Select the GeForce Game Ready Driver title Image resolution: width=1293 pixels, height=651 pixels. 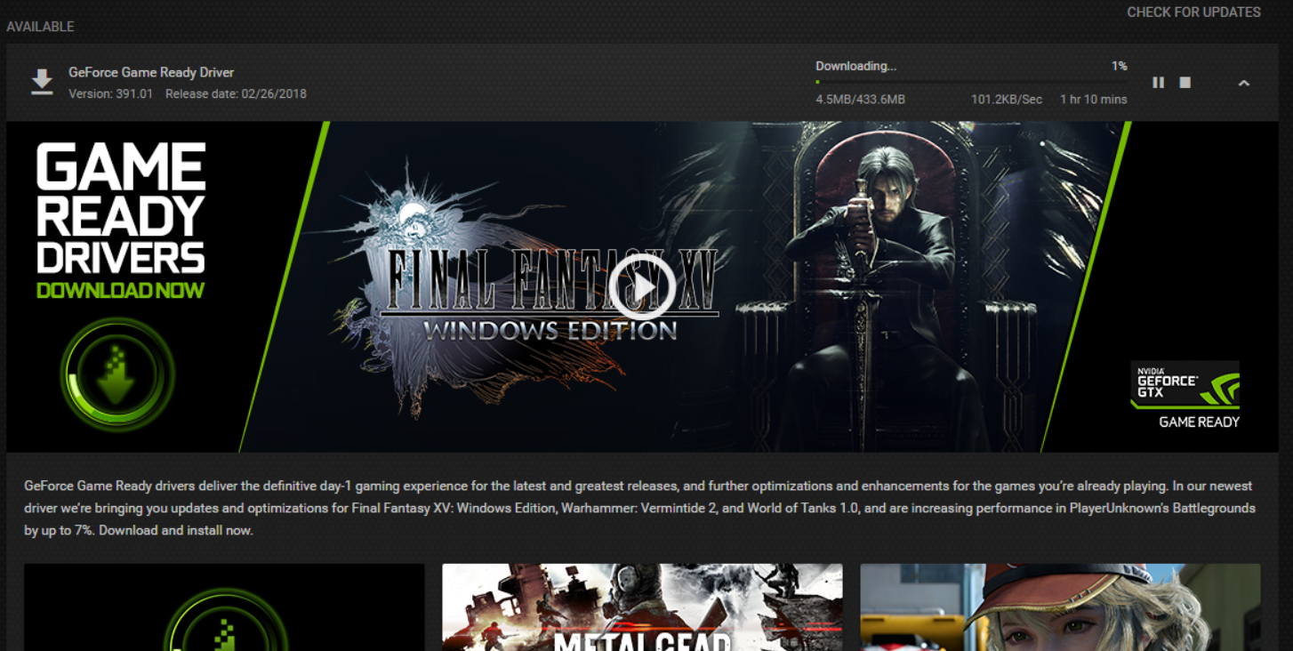pyautogui.click(x=151, y=72)
